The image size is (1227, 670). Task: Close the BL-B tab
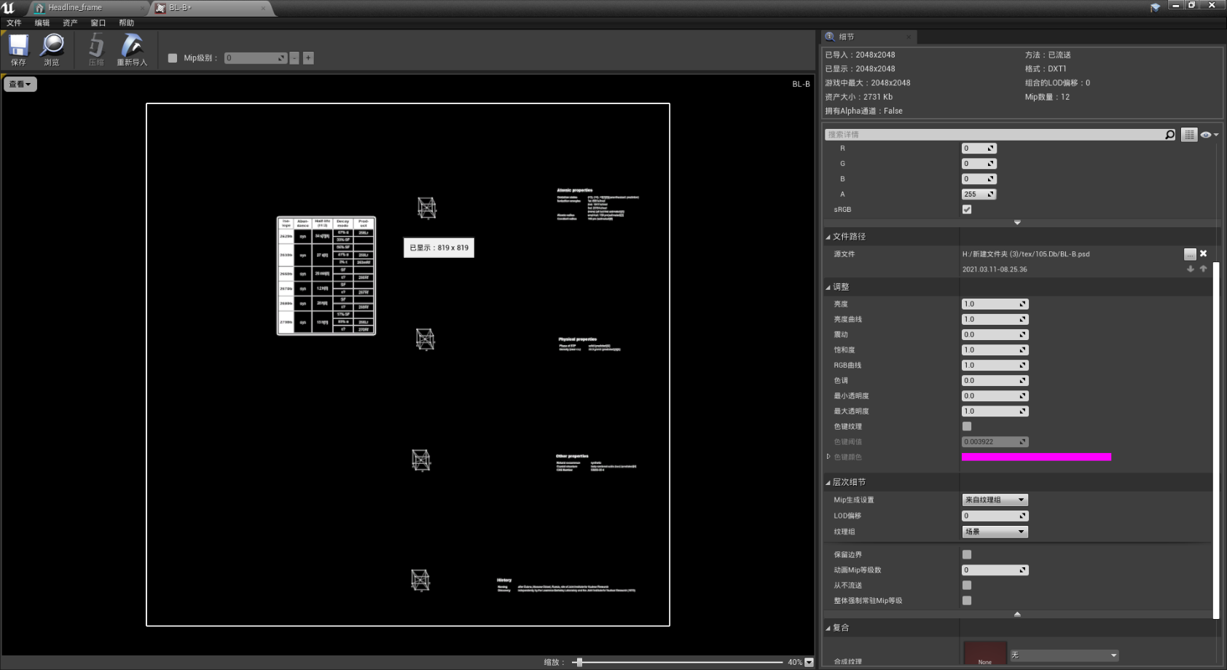[x=263, y=8]
